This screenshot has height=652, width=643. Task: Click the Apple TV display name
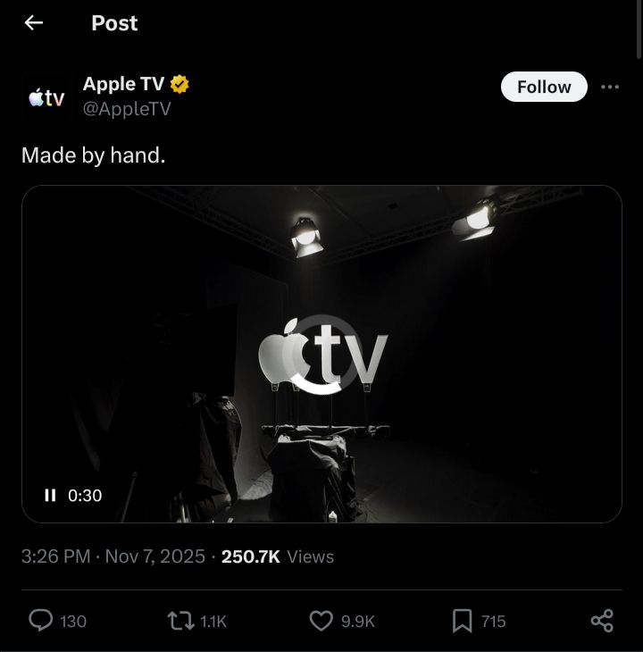[x=123, y=84]
